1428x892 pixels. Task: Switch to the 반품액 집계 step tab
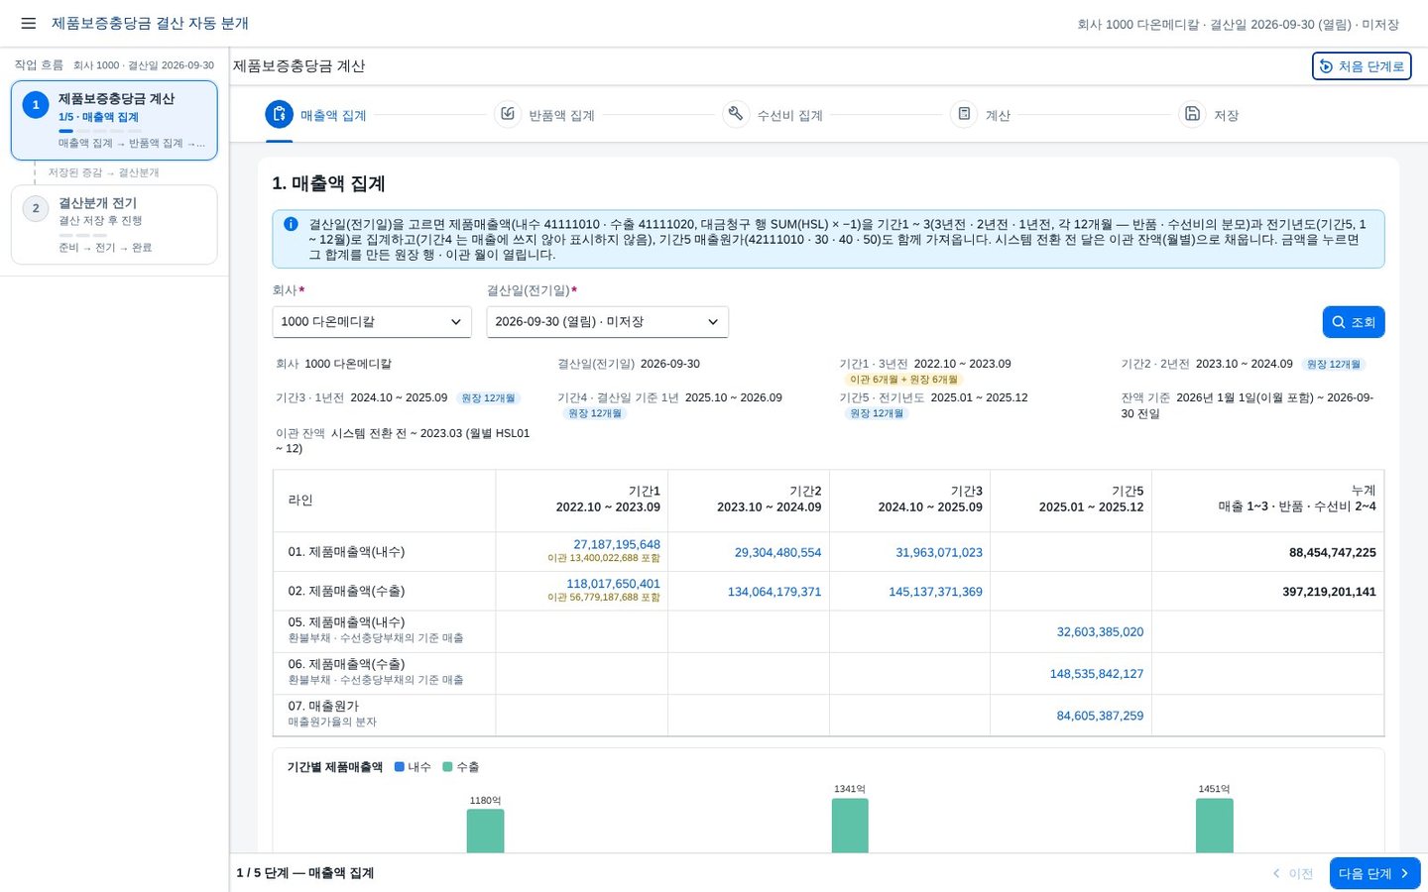click(544, 115)
